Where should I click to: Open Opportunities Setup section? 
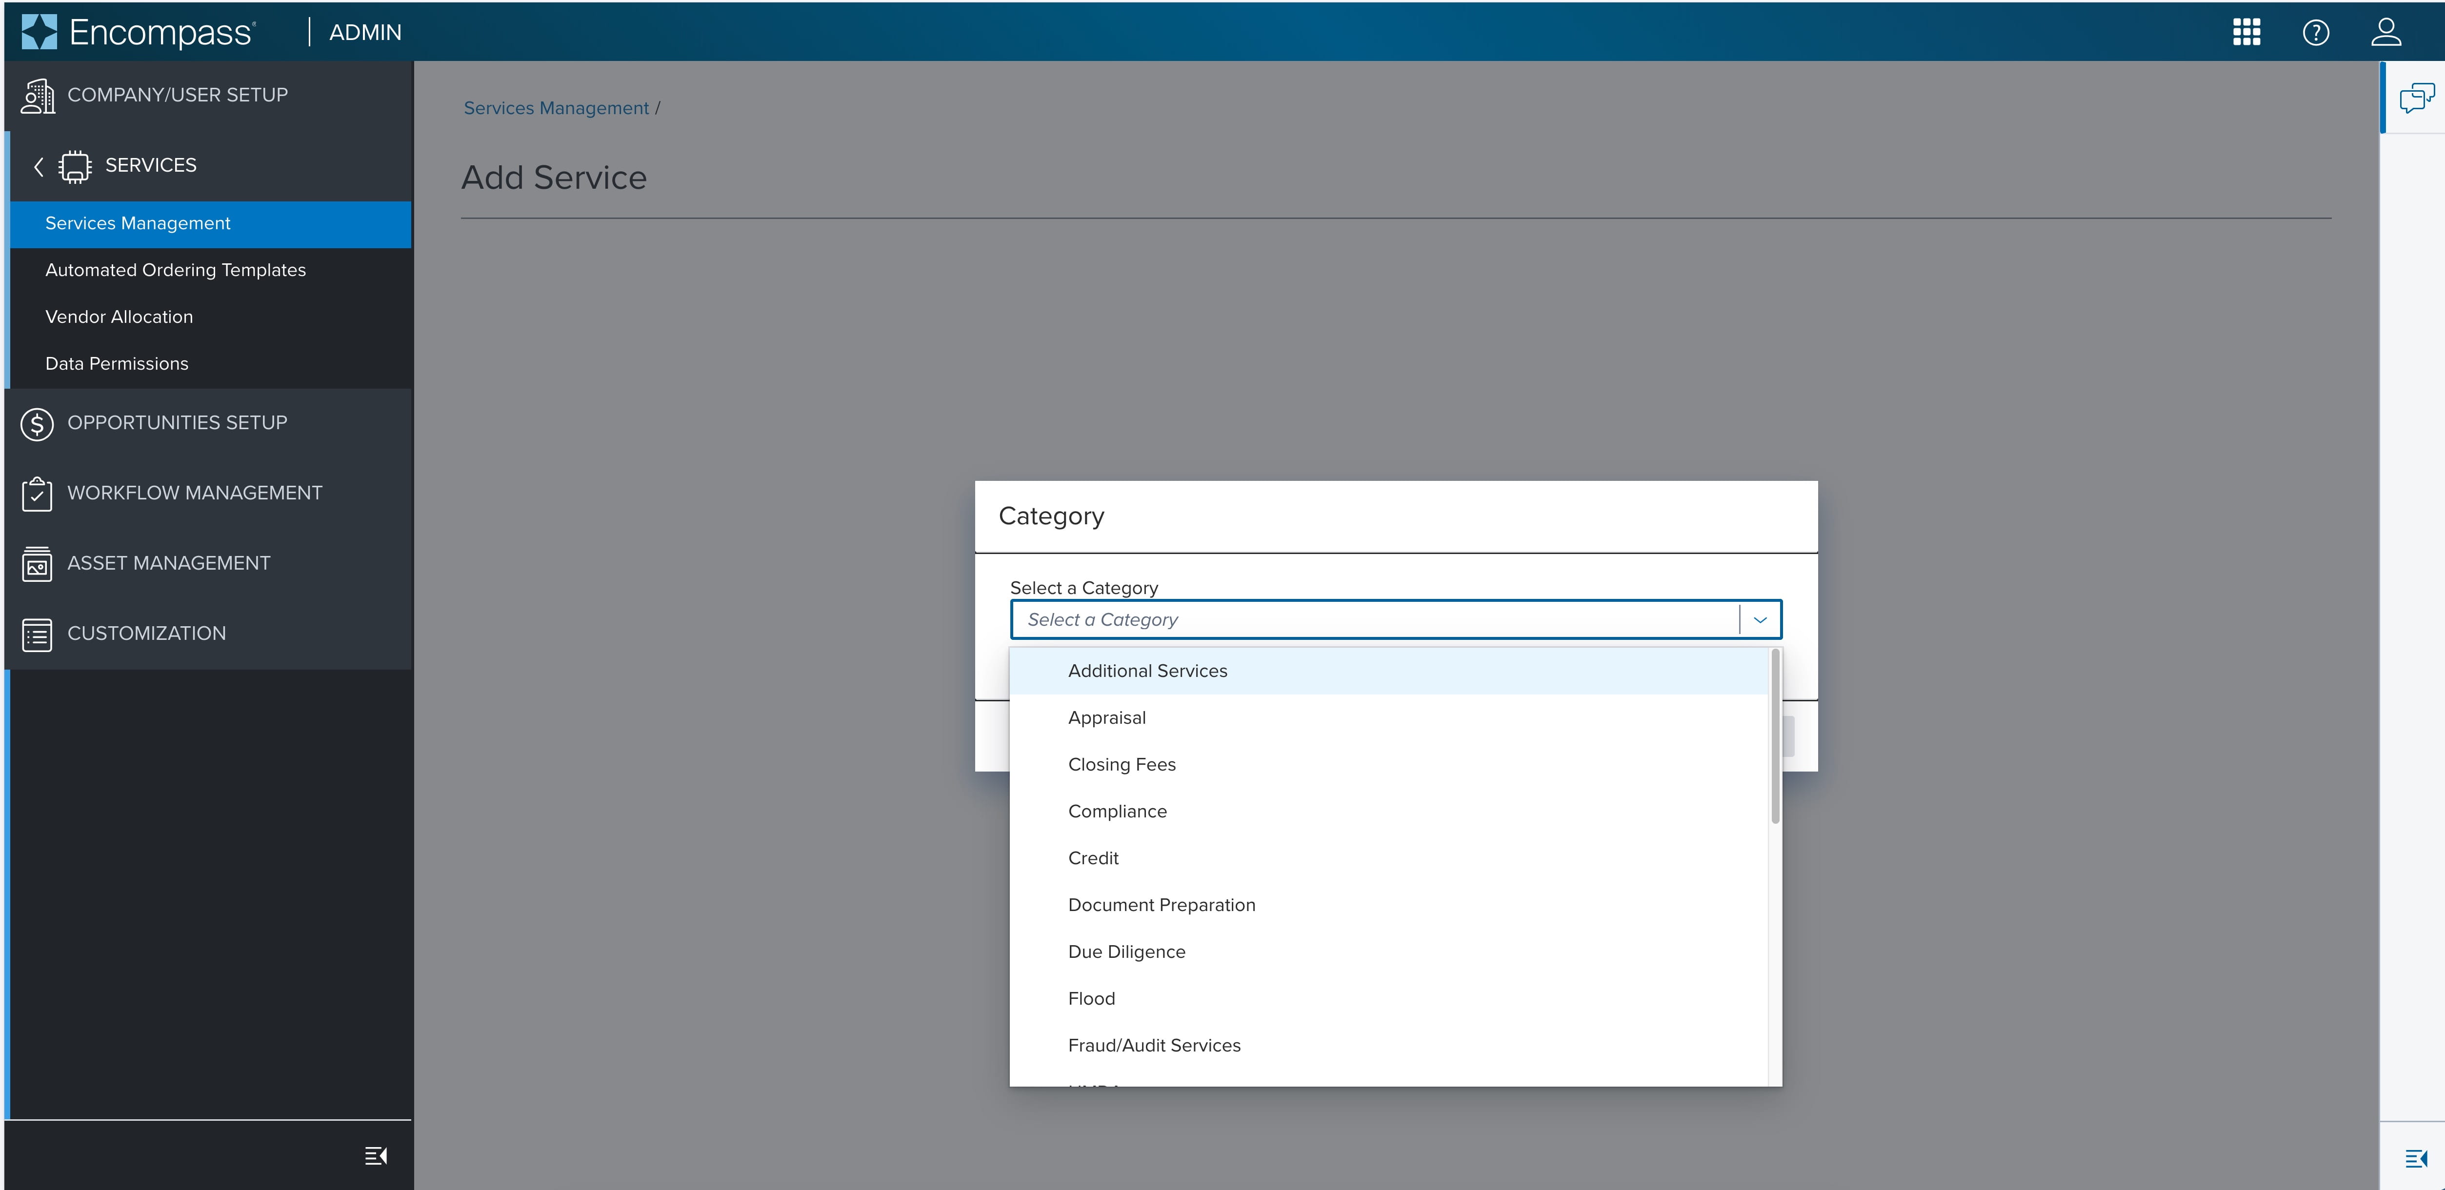click(x=177, y=423)
